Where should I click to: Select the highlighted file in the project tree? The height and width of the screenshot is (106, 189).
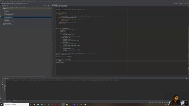[27, 17]
